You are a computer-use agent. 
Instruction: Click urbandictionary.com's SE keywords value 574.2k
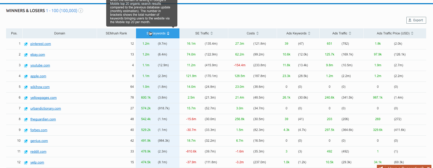click(146, 108)
